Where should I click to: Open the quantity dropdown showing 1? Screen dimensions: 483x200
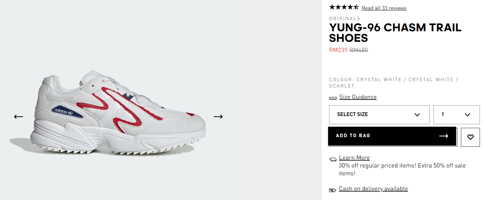pyautogui.click(x=456, y=115)
